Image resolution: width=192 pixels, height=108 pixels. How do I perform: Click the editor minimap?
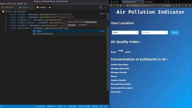[x=103, y=14]
